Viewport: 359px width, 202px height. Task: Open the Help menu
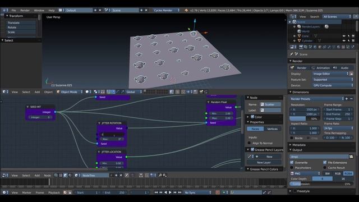tap(52, 10)
